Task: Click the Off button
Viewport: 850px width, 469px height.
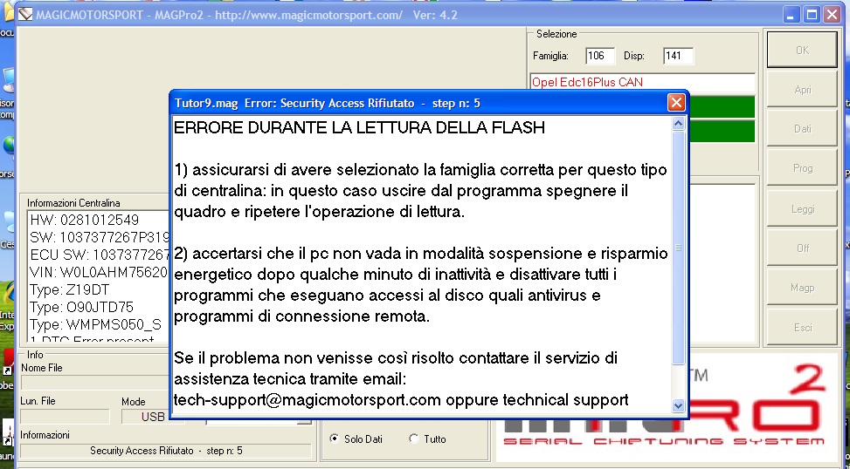Action: (802, 248)
